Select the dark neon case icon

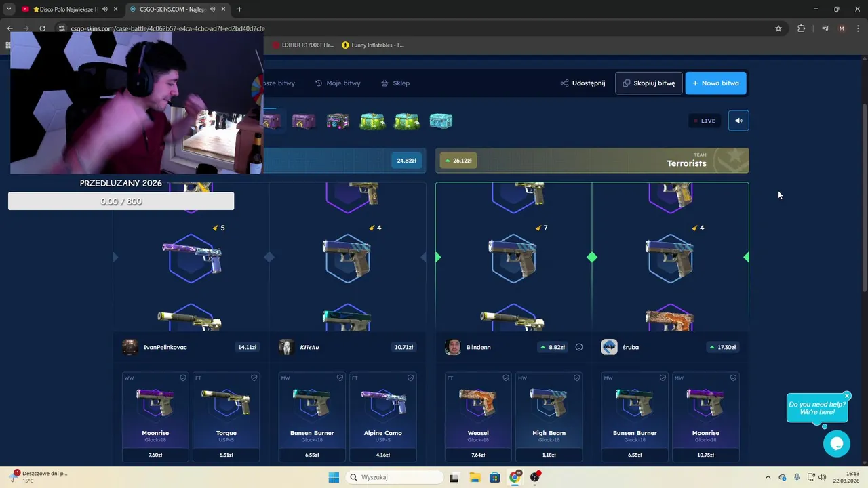pos(338,121)
